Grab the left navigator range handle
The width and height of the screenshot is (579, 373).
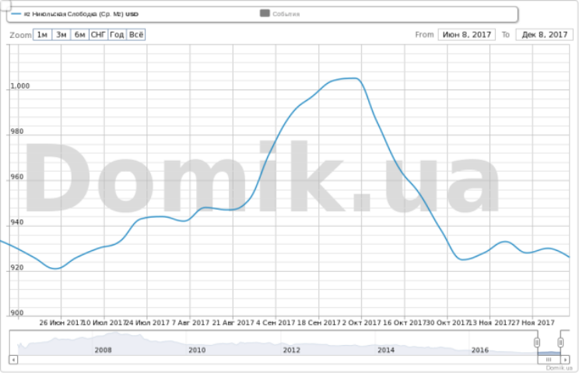537,343
